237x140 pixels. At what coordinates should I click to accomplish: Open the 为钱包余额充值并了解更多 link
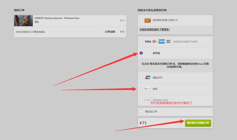coord(154,29)
